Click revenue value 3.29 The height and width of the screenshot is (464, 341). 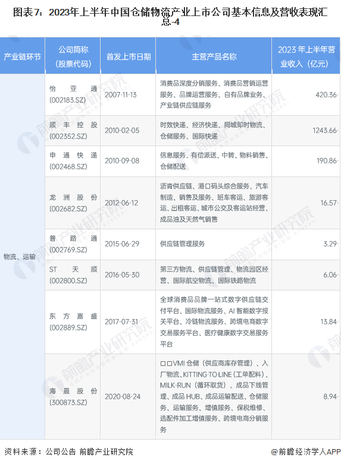(330, 244)
